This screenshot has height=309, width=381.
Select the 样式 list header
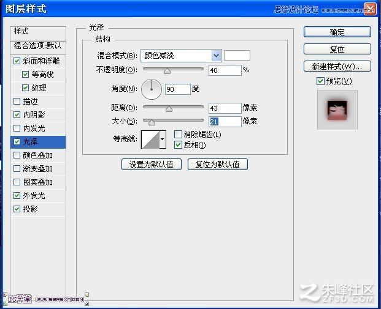tap(38, 32)
